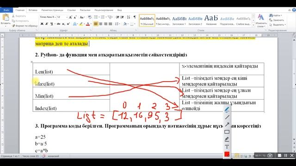Click Формат по образцу format painter
296x166 pixels.
pos(25,26)
